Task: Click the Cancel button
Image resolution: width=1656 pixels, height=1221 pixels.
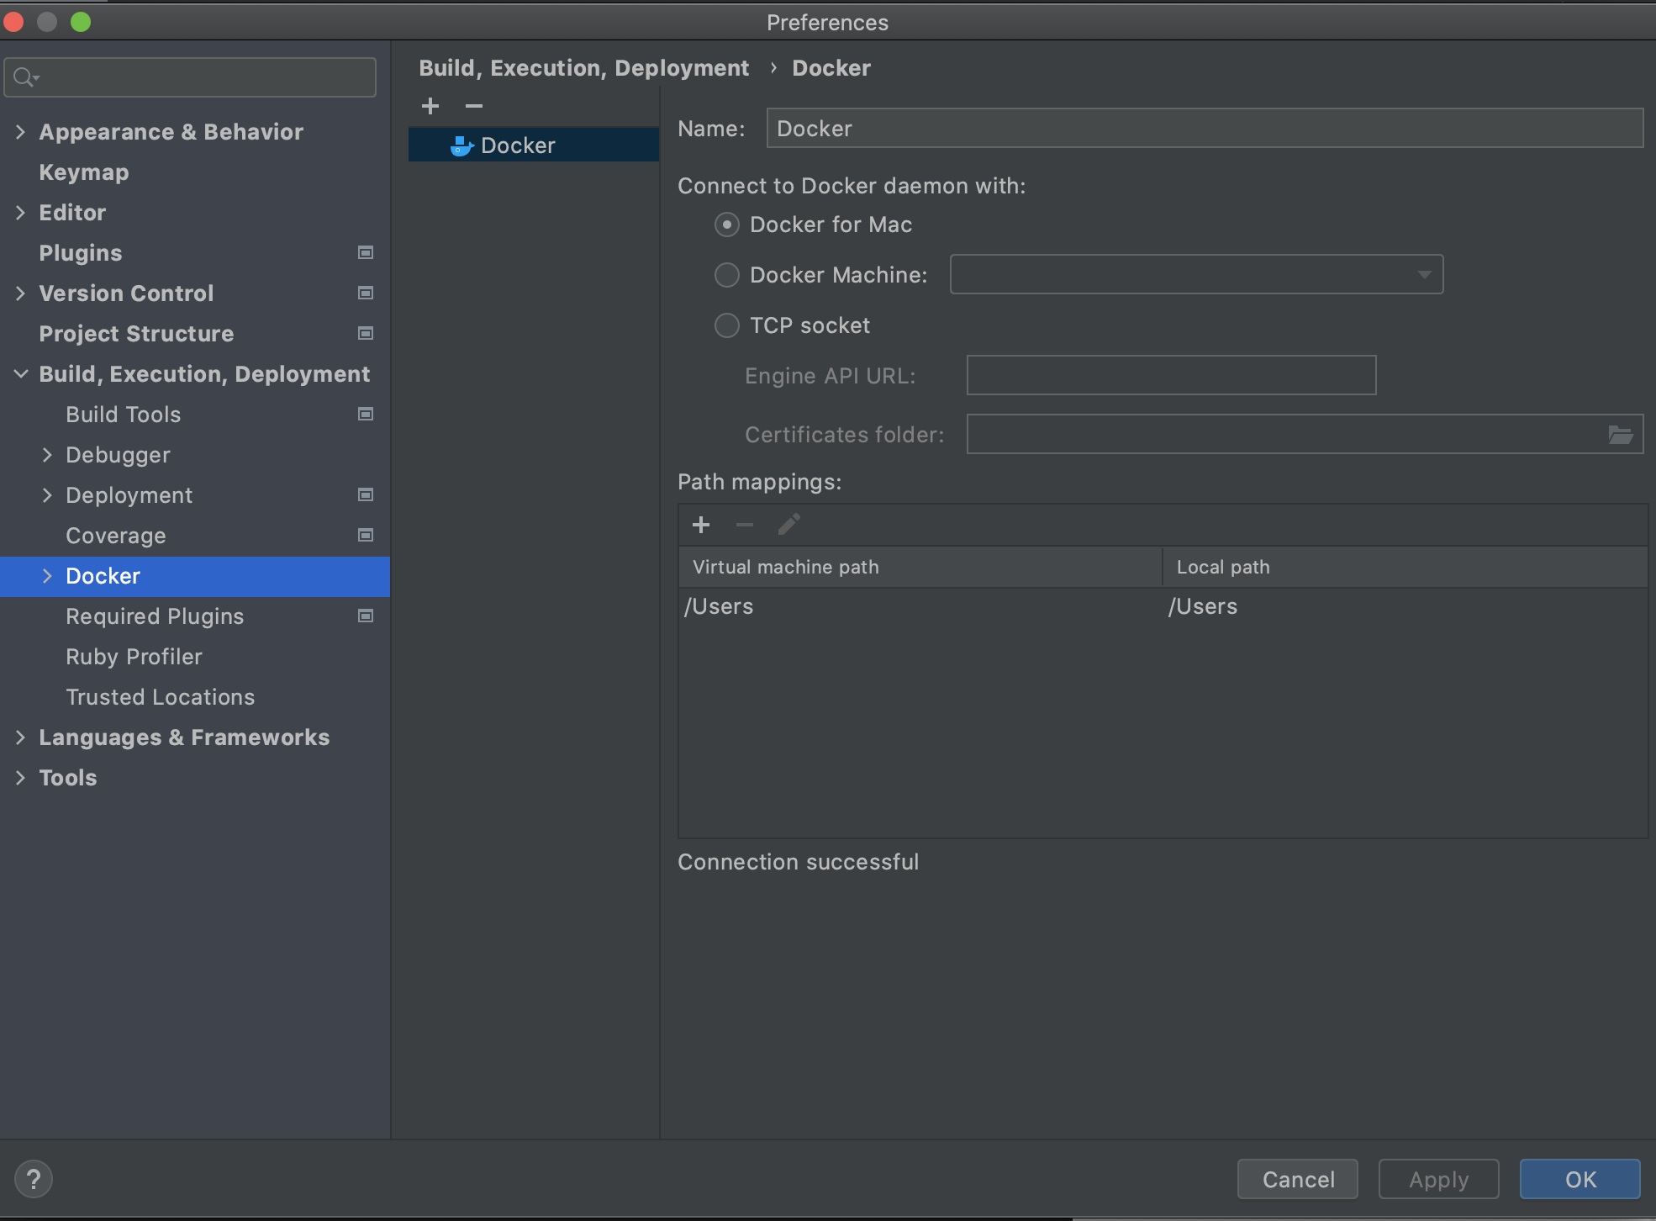Action: 1297,1179
